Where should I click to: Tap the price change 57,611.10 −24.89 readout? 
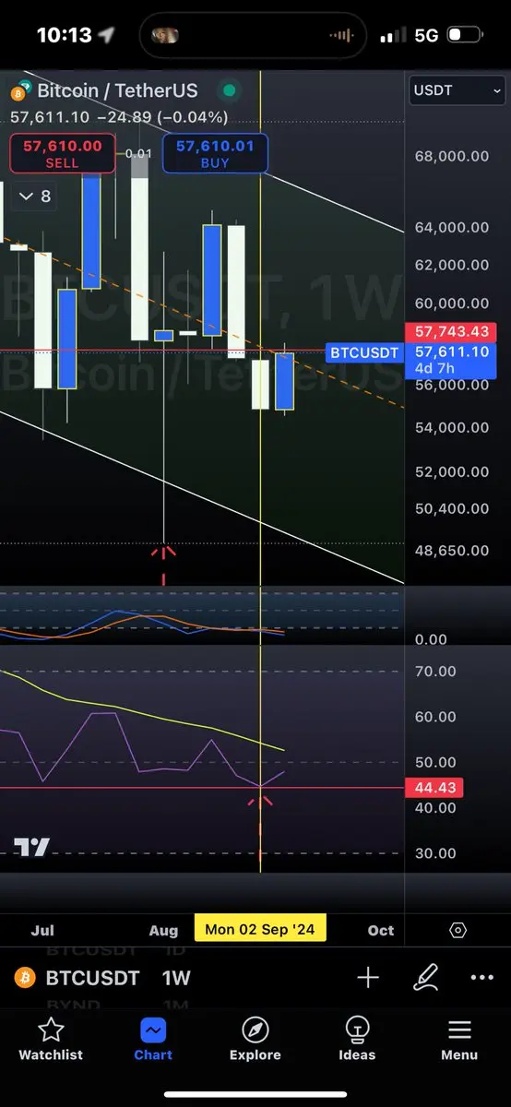coord(119,117)
